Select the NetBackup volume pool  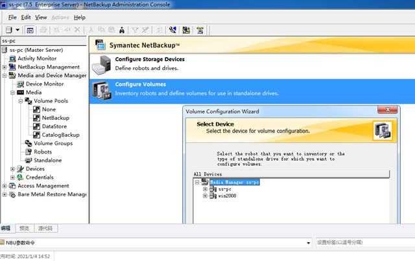click(56, 118)
